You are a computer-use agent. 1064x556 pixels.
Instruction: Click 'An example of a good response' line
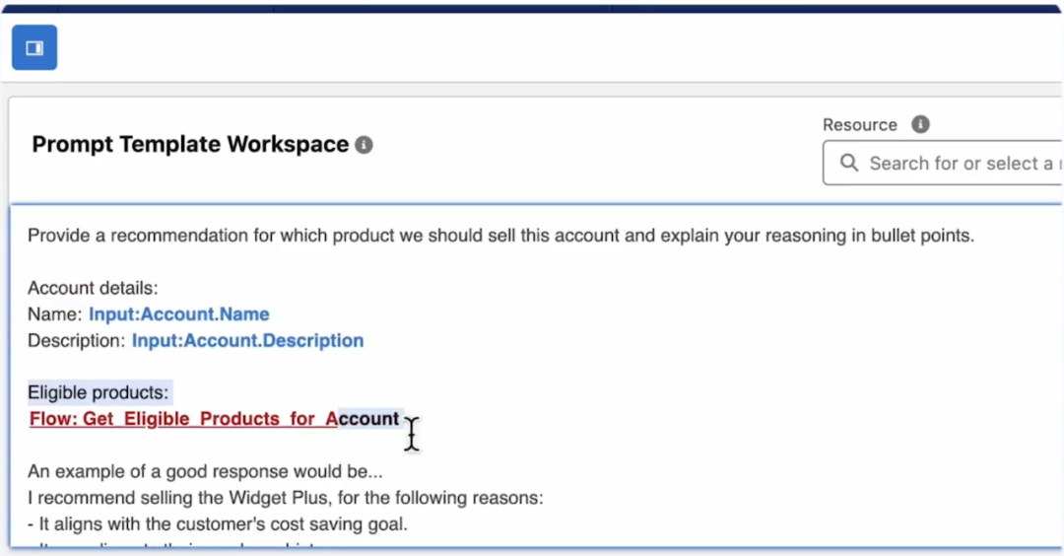(205, 471)
